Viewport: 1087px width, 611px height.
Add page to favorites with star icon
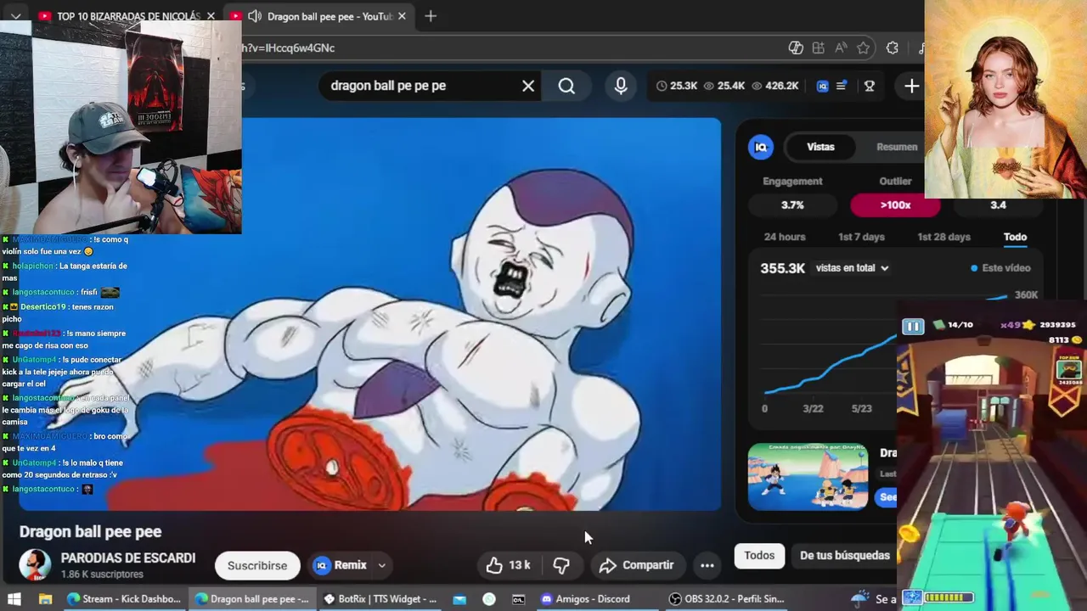tap(864, 48)
